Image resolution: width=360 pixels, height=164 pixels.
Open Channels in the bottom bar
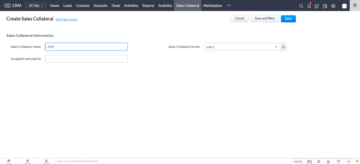27,161
